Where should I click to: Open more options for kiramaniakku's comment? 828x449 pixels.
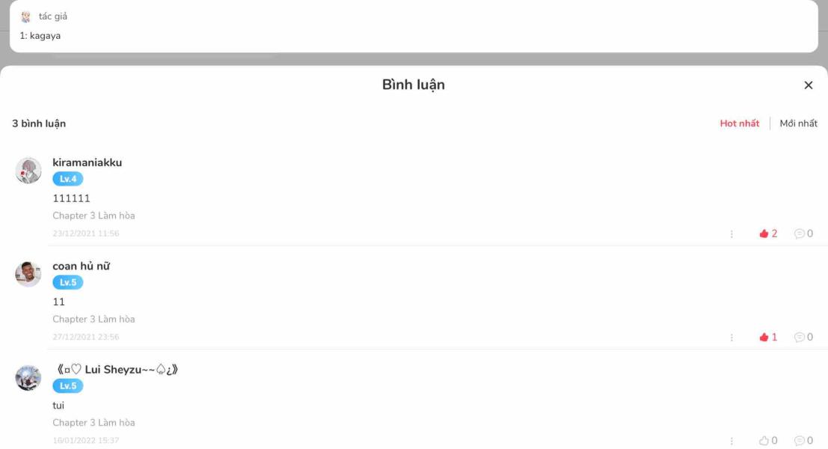pyautogui.click(x=732, y=233)
